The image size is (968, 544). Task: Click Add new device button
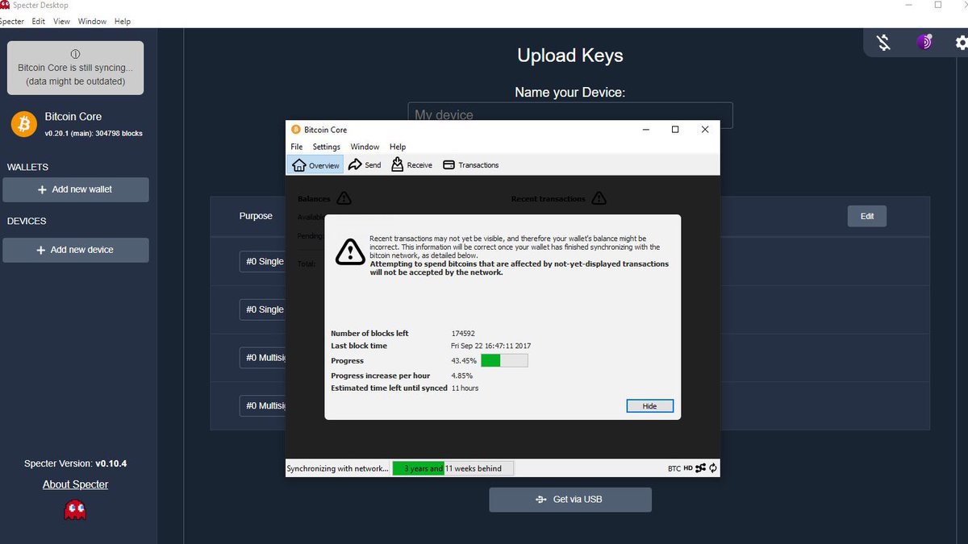tap(76, 250)
